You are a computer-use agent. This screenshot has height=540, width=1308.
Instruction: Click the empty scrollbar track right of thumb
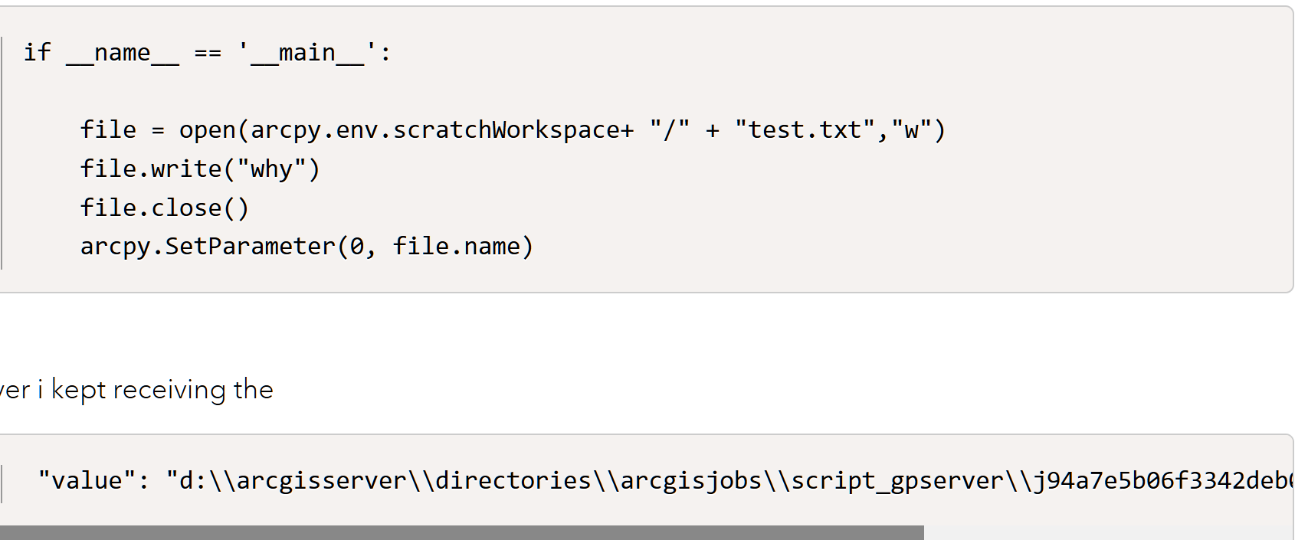click(x=1108, y=532)
